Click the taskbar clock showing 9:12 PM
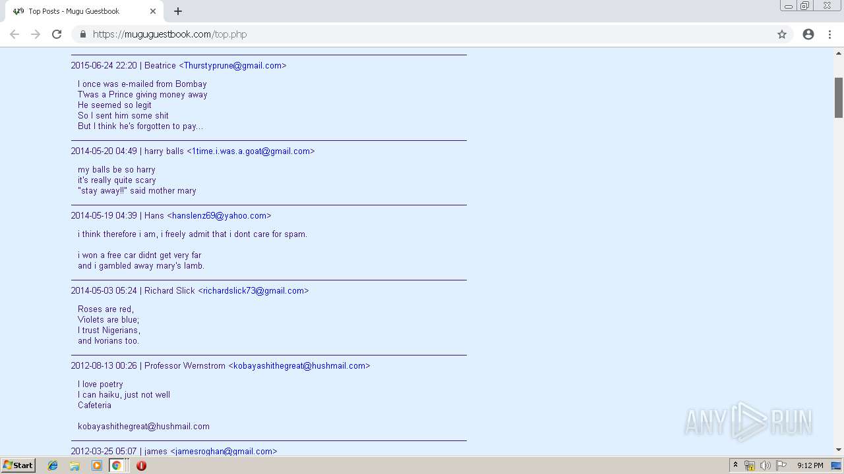The height and width of the screenshot is (474, 844). 810,465
